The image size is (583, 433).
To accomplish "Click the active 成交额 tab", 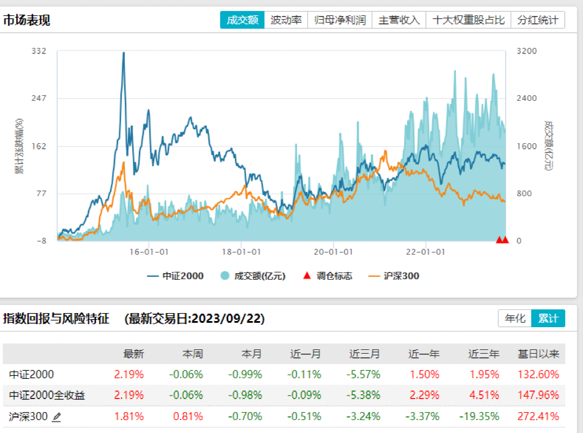I will 242,19.
